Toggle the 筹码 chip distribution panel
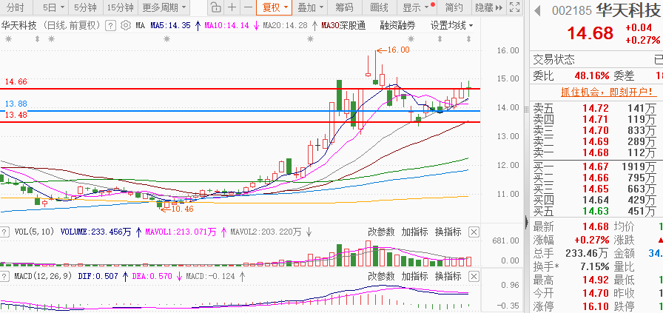663x313 pixels. point(345,7)
